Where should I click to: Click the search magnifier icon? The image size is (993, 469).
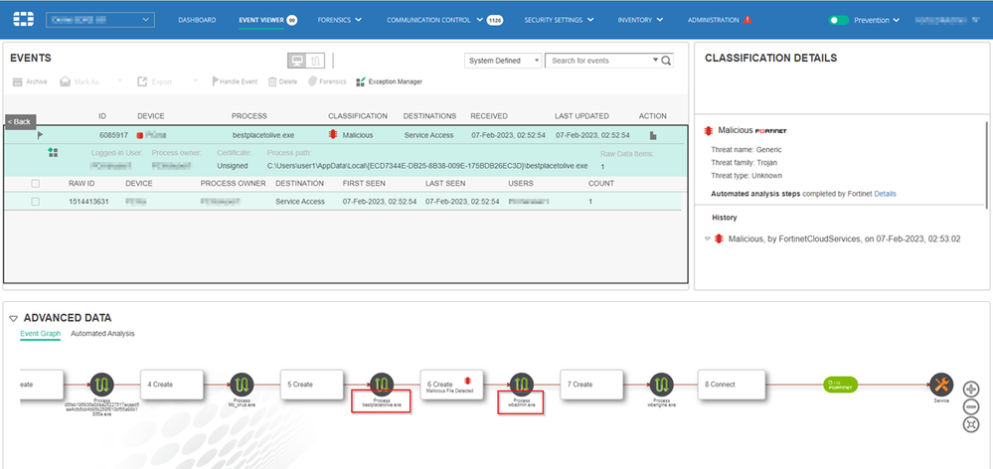click(x=666, y=61)
